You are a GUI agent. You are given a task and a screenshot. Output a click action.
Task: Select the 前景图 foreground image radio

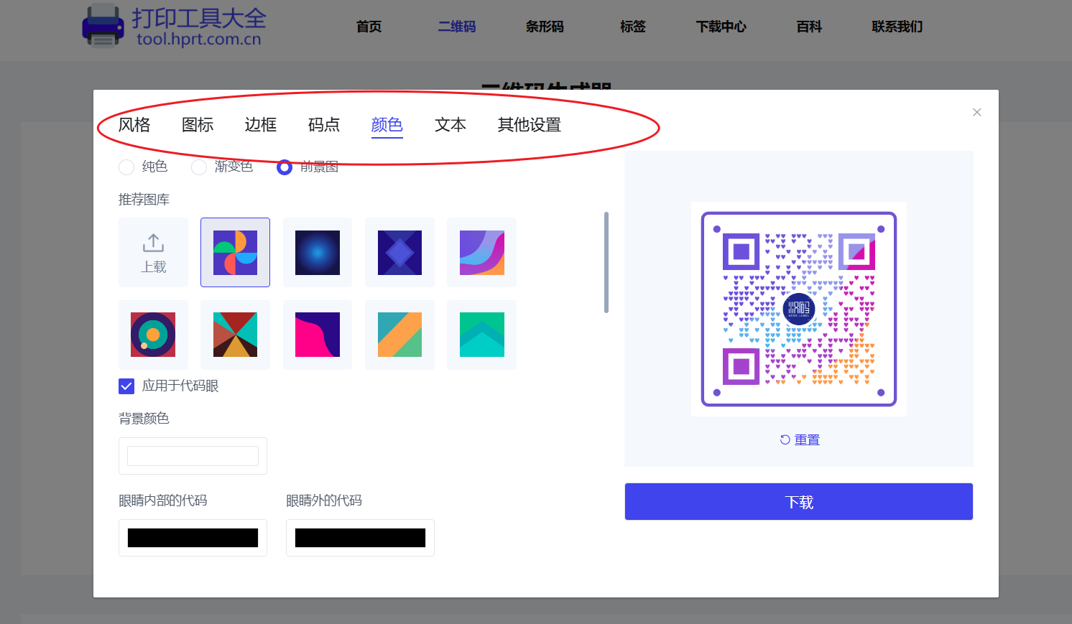[285, 167]
